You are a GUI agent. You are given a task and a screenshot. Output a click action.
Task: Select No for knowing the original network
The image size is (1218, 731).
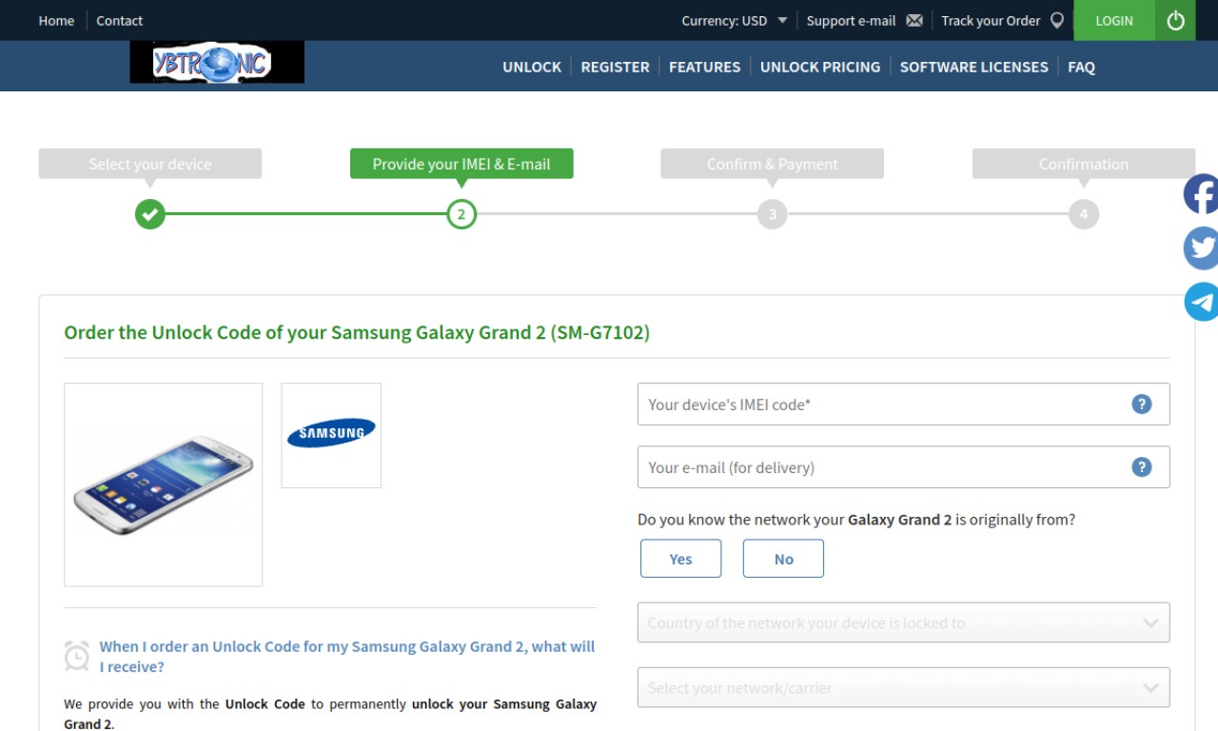pyautogui.click(x=783, y=559)
